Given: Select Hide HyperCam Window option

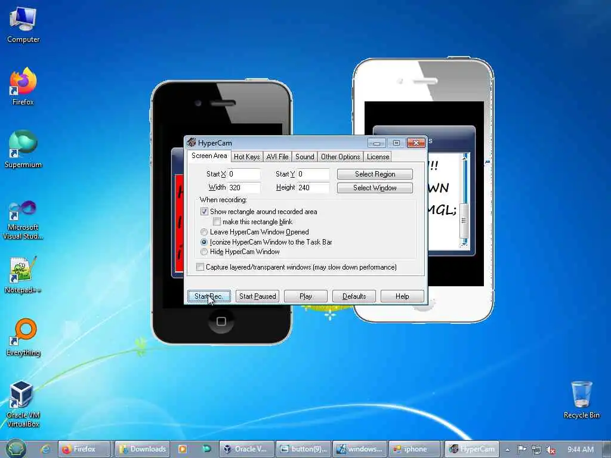Looking at the screenshot, I should point(204,252).
